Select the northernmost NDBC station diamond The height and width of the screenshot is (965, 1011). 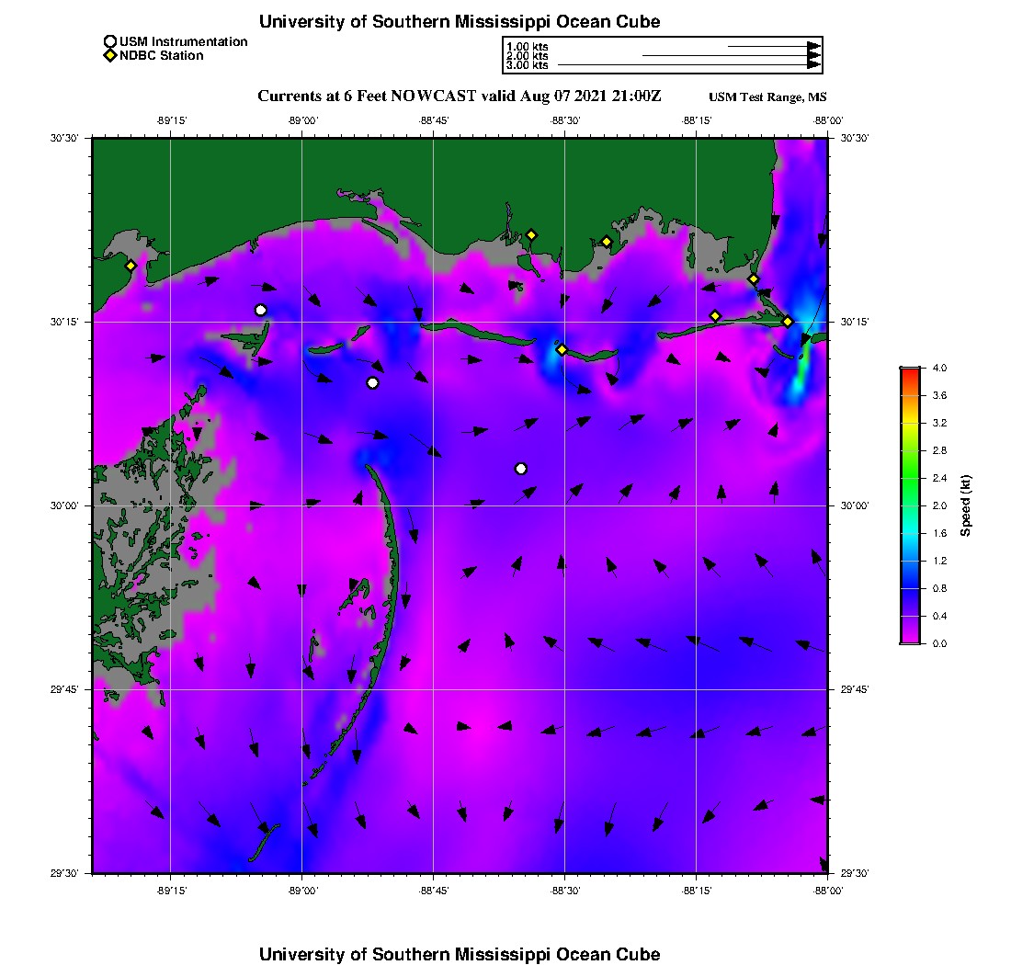point(531,234)
